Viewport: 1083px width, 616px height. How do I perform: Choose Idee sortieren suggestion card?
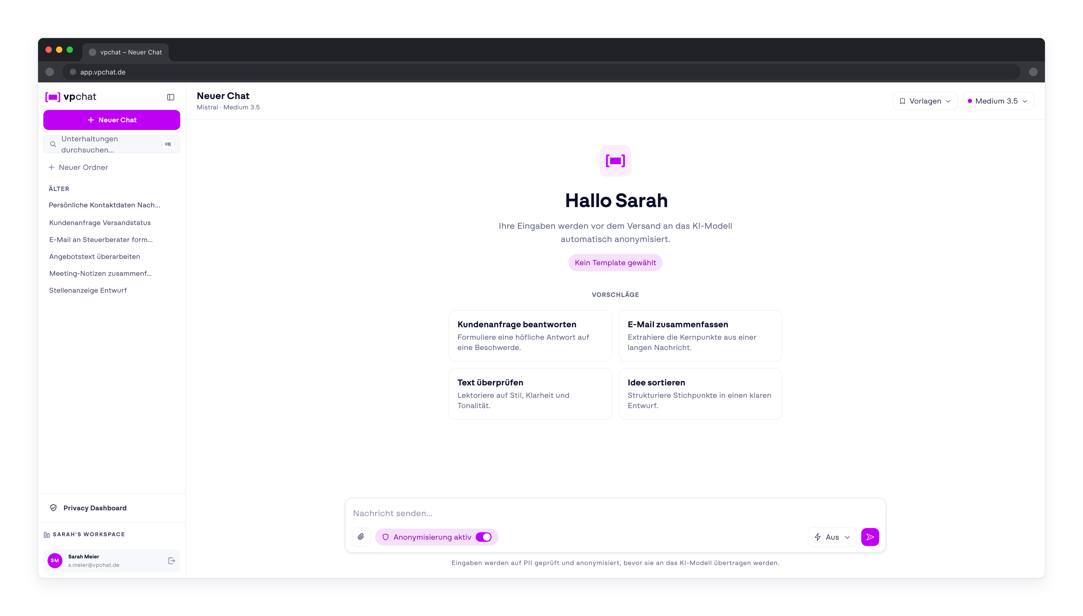(x=700, y=394)
